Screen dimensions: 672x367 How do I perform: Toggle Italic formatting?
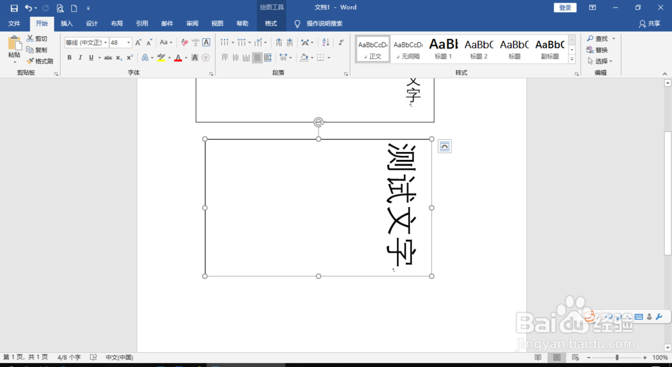pyautogui.click(x=80, y=57)
